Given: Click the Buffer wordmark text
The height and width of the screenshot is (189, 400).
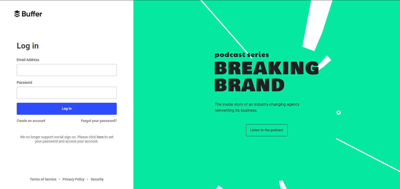Looking at the screenshot, I should (x=32, y=14).
